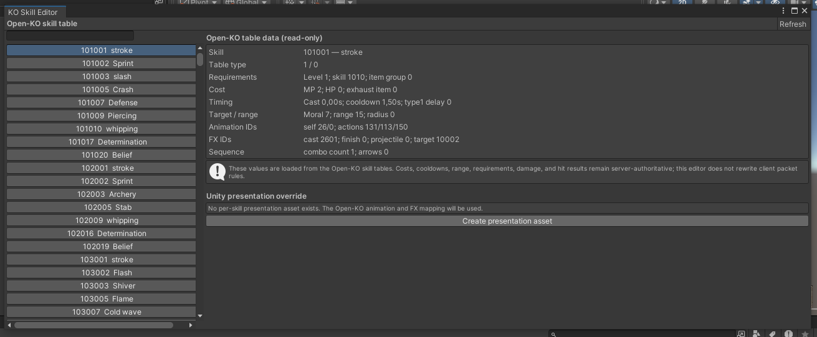Click the Sequence value combo count 1
The height and width of the screenshot is (337, 817).
click(x=346, y=152)
